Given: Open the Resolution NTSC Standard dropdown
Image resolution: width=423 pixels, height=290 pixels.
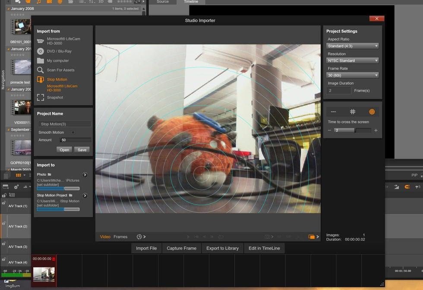Looking at the screenshot, I should coord(352,61).
